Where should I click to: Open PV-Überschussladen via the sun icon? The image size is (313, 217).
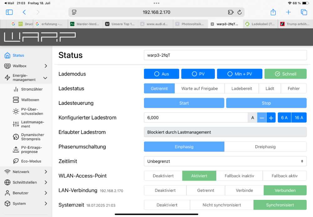point(16,111)
